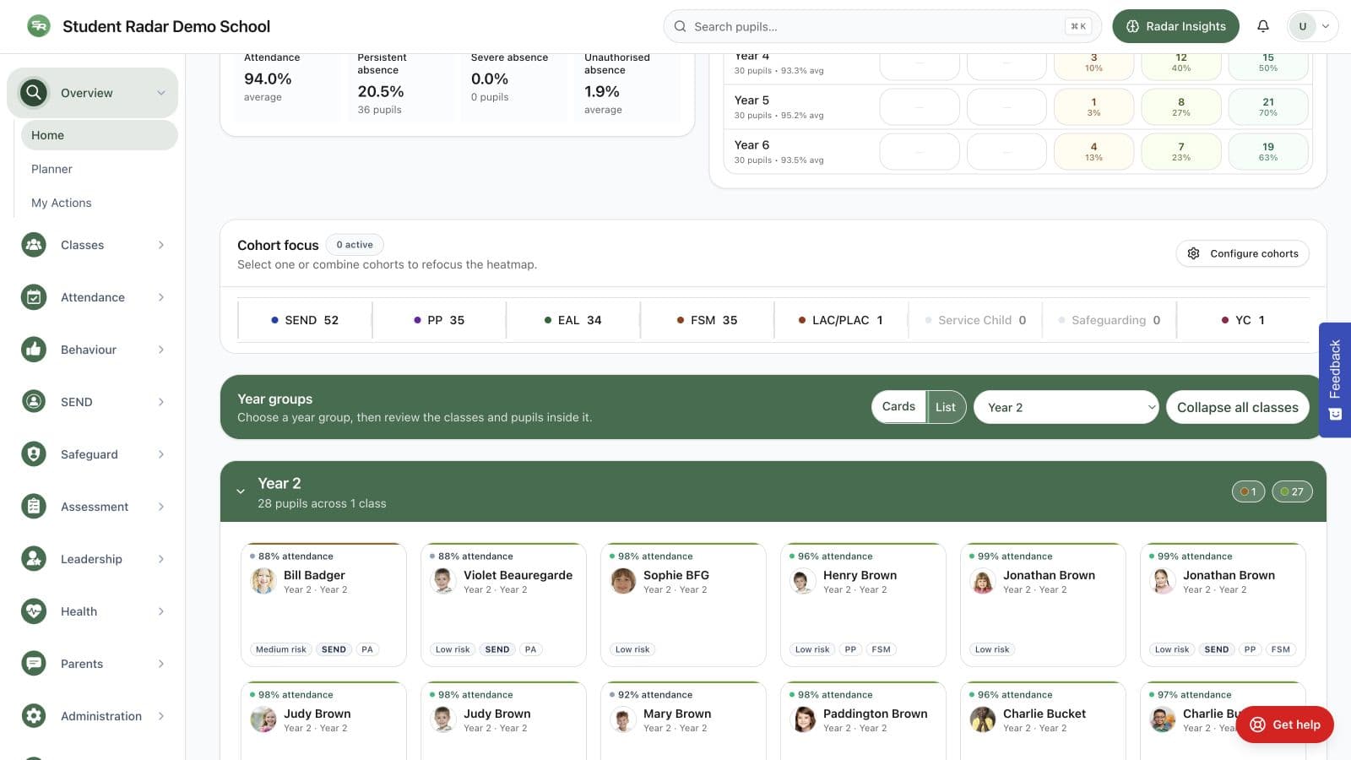The image size is (1351, 760).
Task: Click the Radar Insights brain icon
Action: coord(1133,26)
